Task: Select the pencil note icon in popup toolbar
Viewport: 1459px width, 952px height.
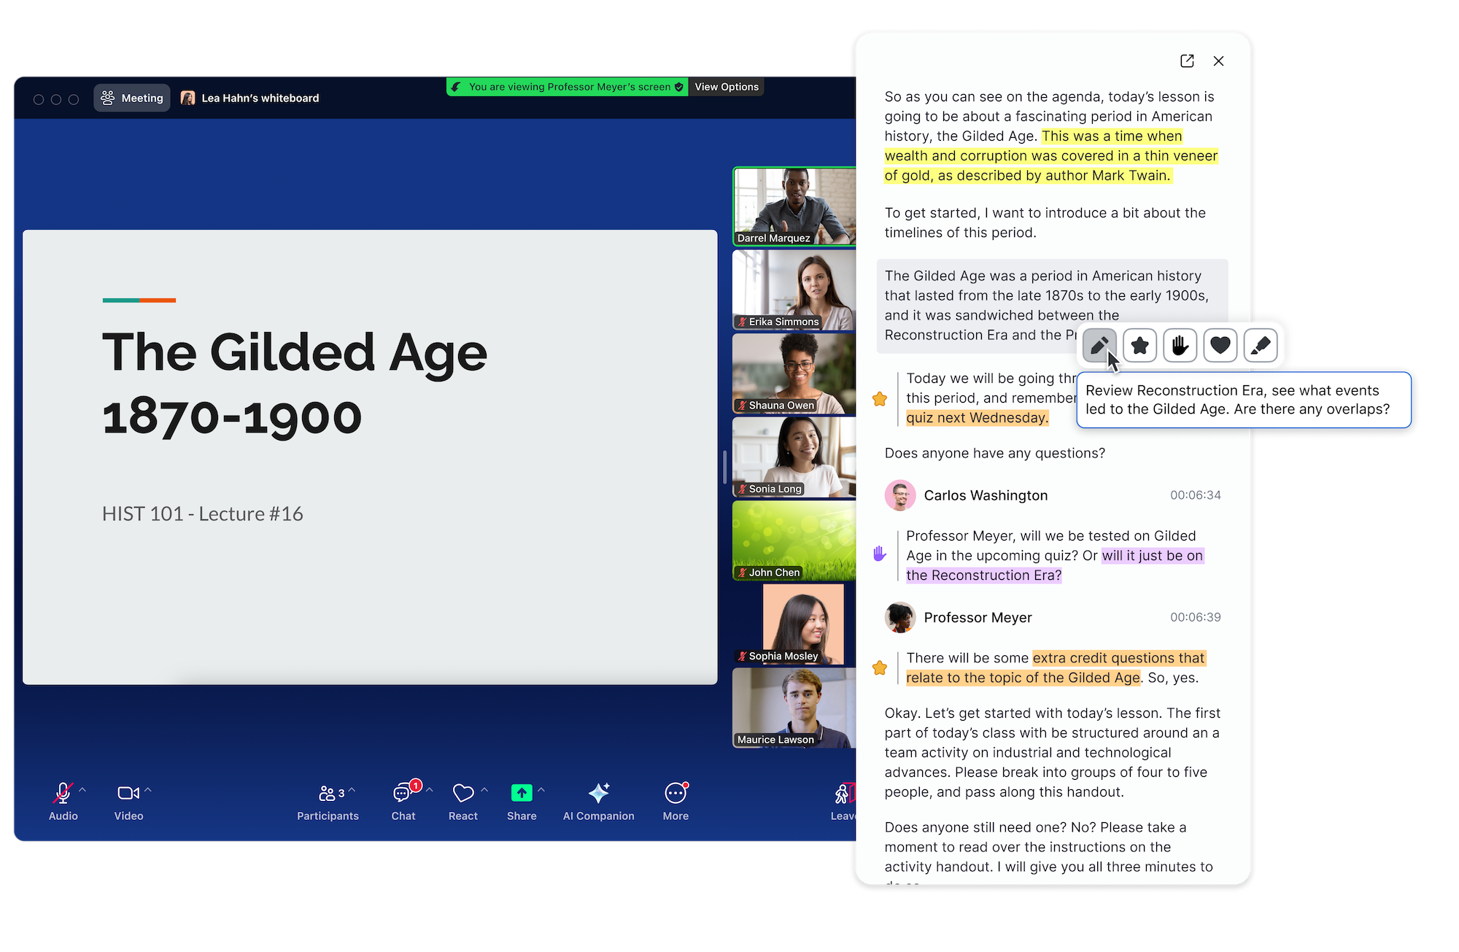Action: click(x=1099, y=345)
